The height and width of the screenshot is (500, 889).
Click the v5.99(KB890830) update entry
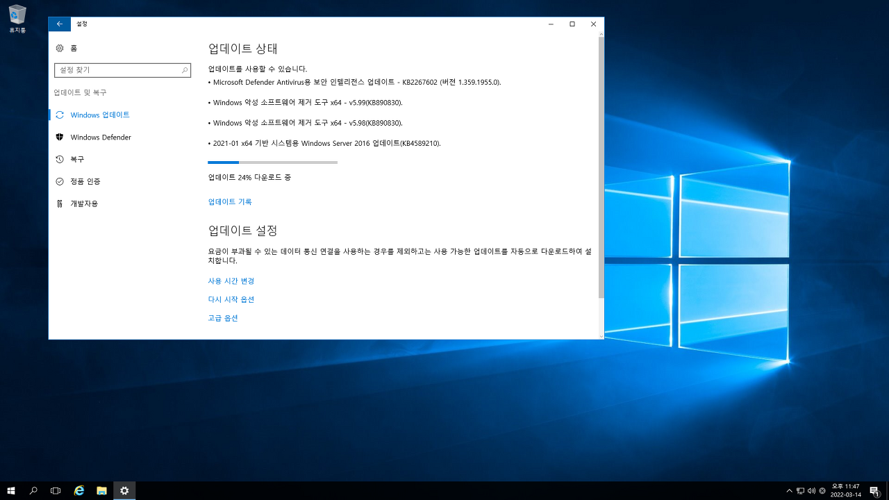(x=308, y=103)
